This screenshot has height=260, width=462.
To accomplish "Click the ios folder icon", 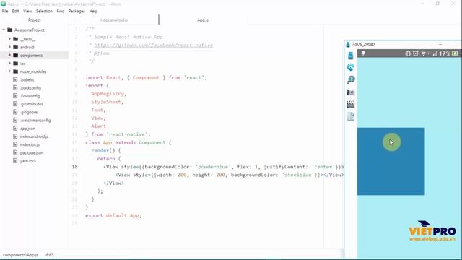I will pyautogui.click(x=16, y=64).
